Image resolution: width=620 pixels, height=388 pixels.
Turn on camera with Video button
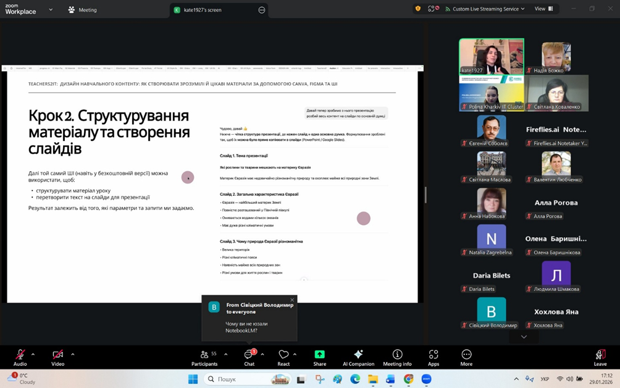pyautogui.click(x=57, y=357)
